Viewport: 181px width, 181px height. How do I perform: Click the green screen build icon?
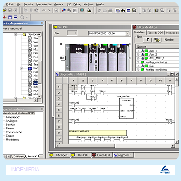tap(82, 10)
